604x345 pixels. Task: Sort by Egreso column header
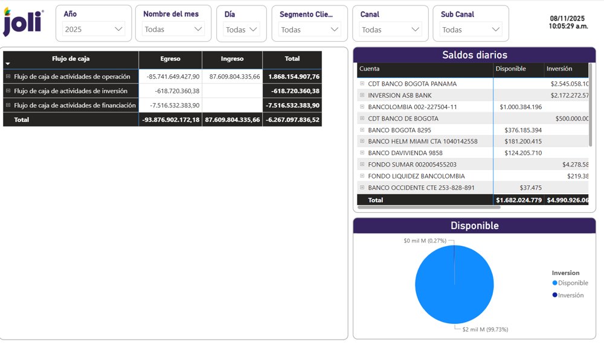click(170, 59)
